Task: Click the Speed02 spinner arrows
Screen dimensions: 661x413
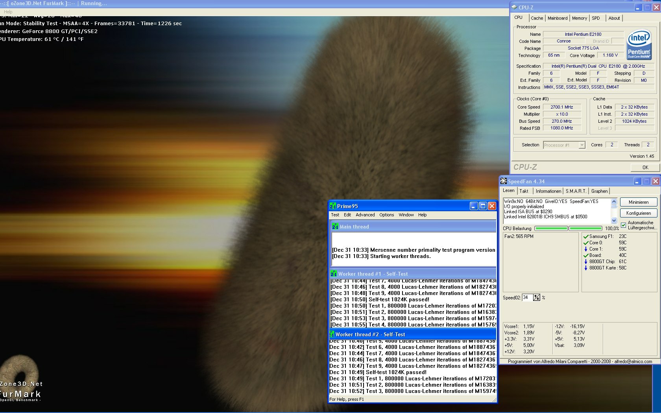Action: click(537, 297)
